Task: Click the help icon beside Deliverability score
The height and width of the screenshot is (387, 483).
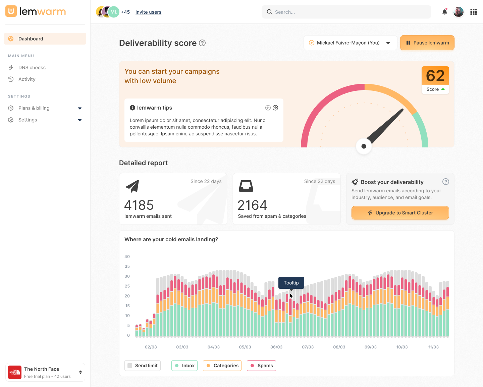Action: (x=202, y=43)
